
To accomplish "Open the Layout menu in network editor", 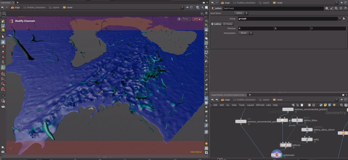I will point(250,105).
